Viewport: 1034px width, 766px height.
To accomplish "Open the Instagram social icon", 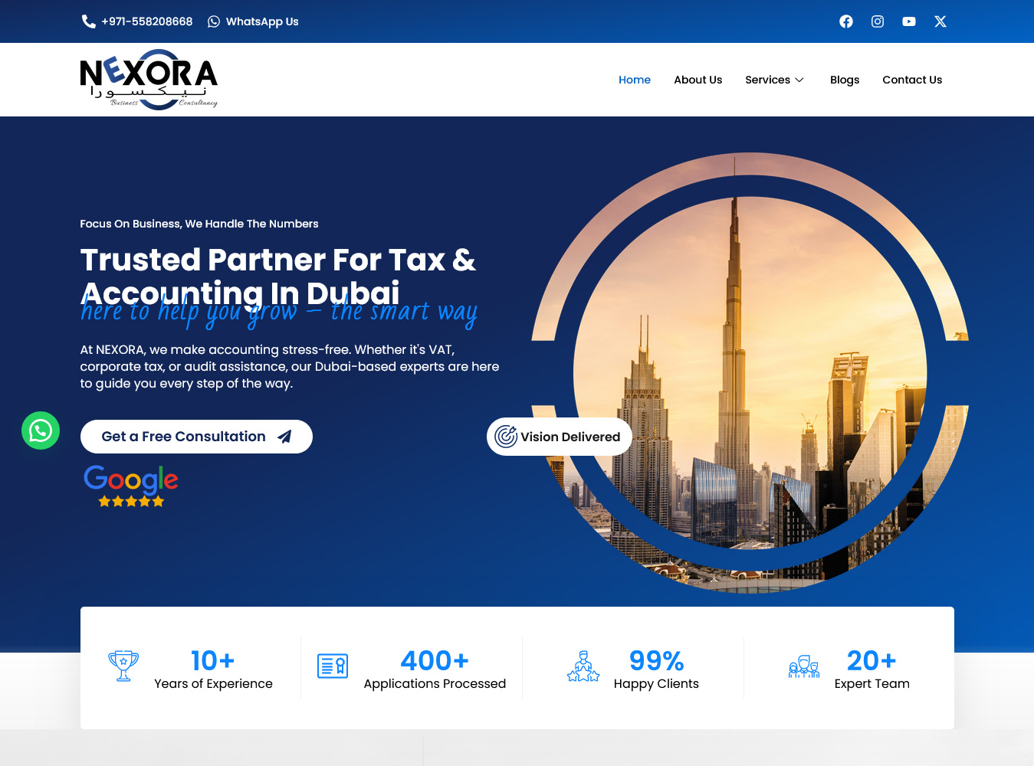I will 878,21.
